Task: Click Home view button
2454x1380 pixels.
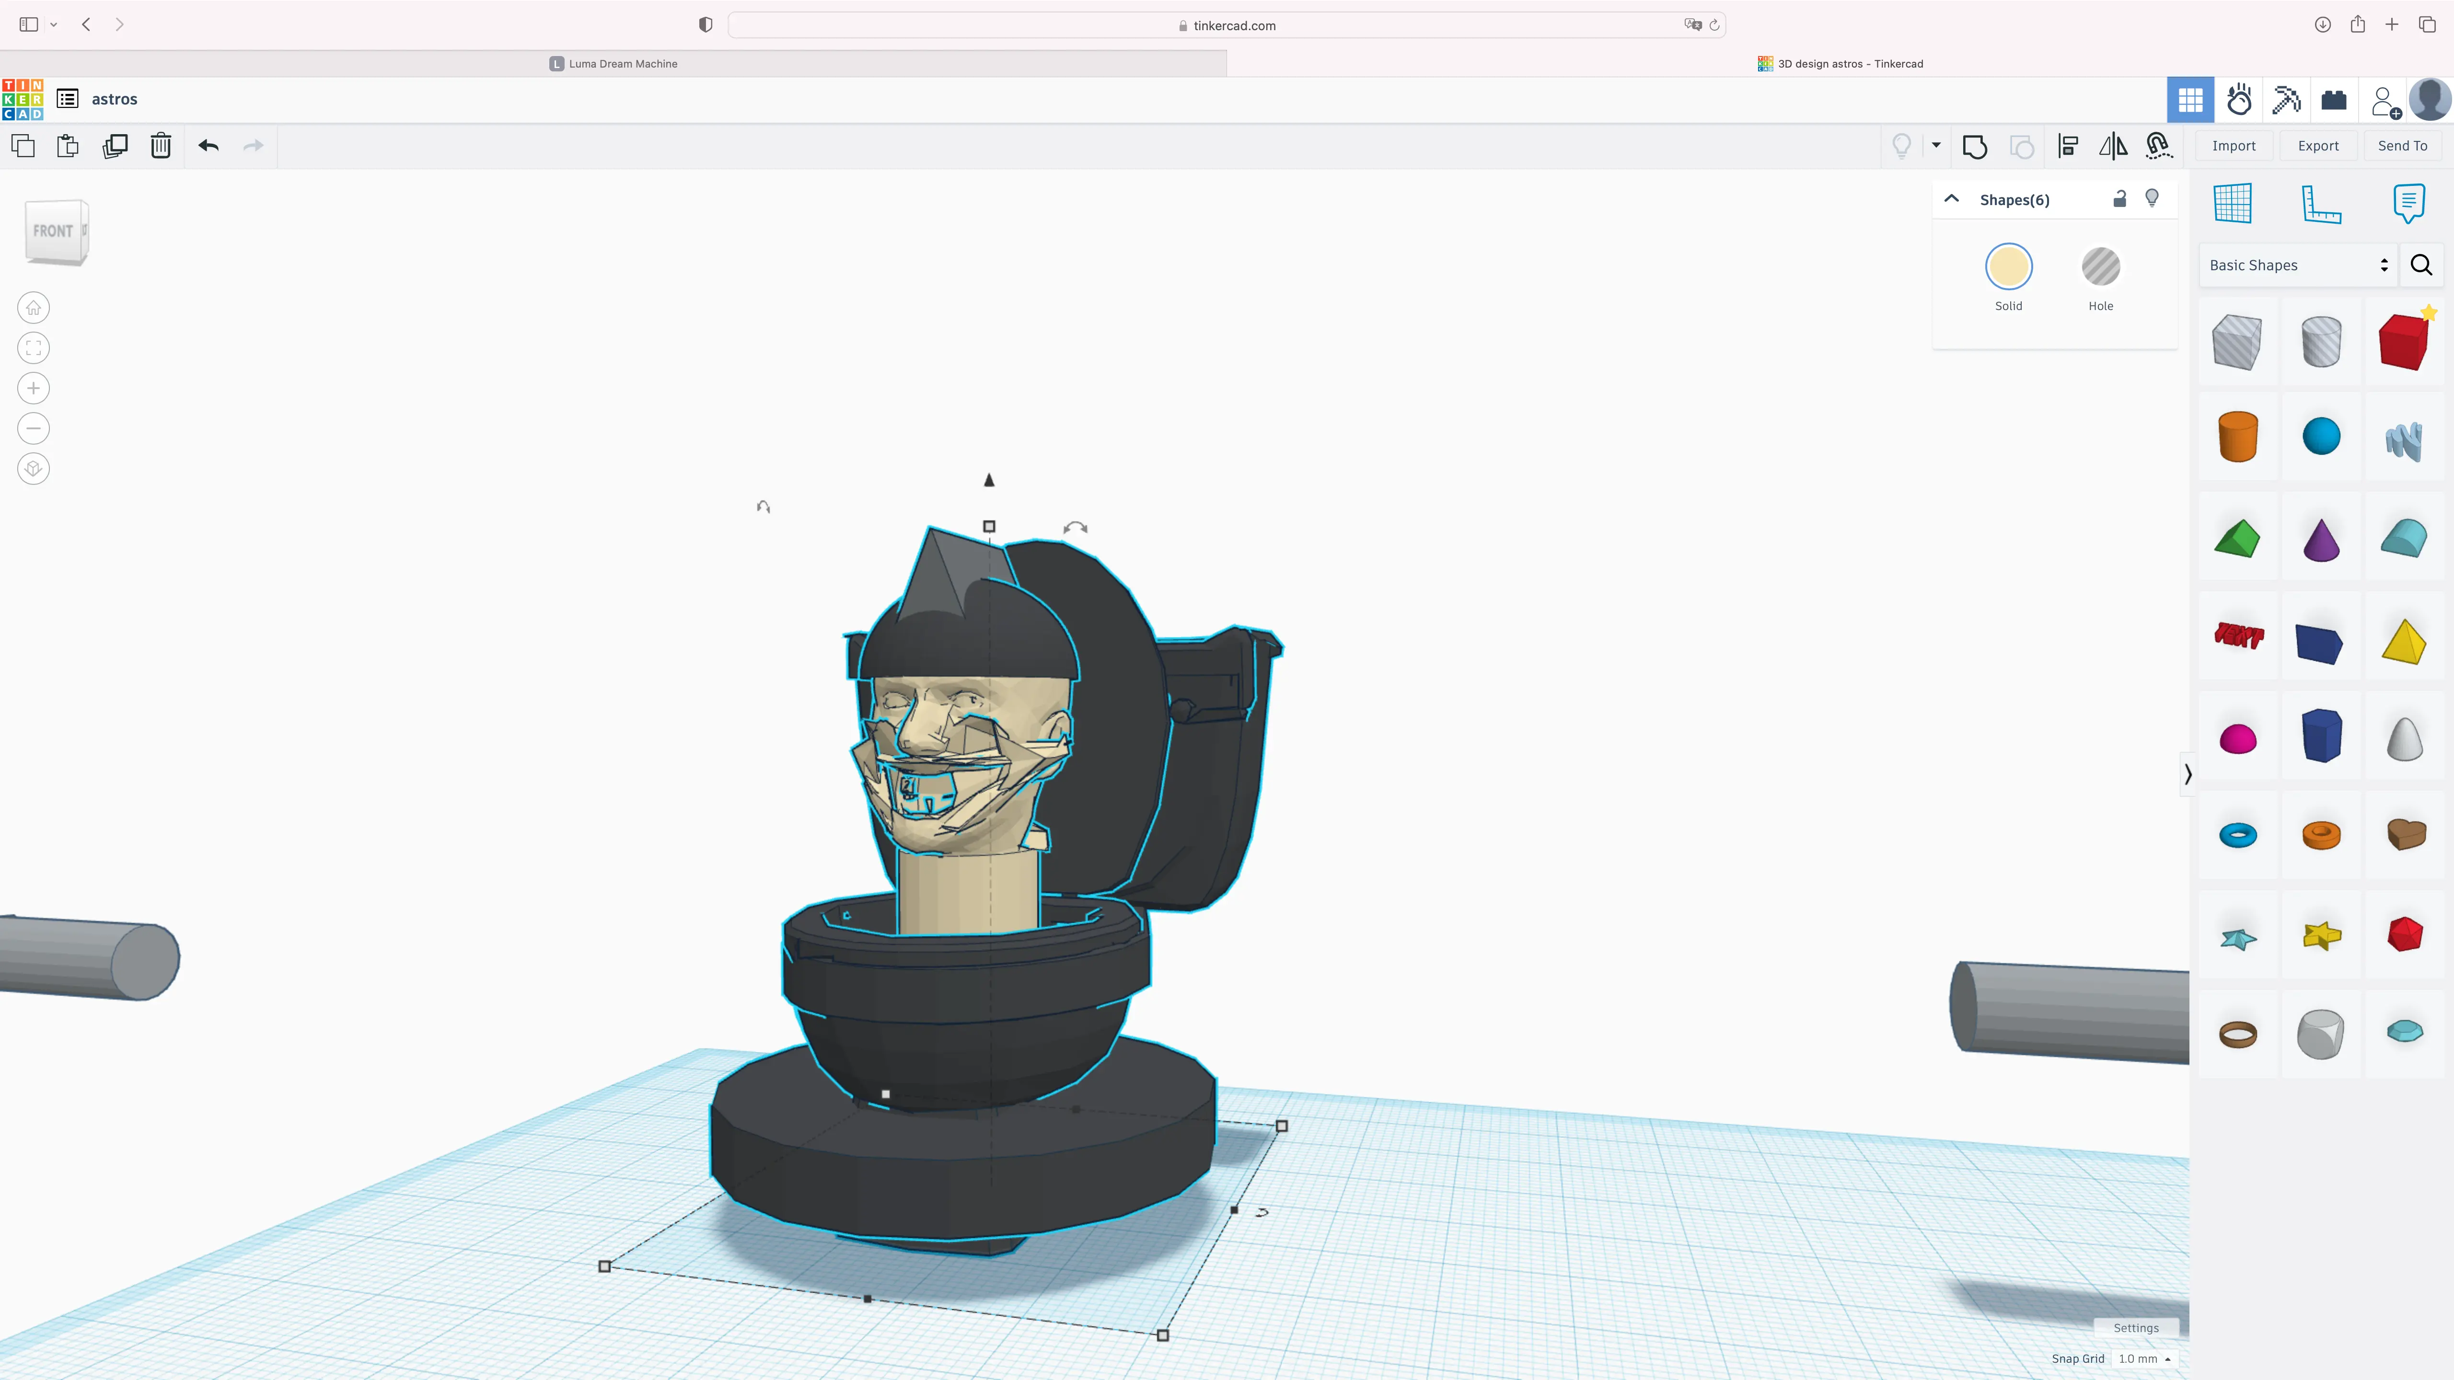Action: point(34,308)
